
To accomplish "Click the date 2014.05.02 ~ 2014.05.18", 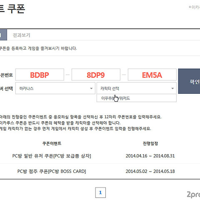I will point(150,171).
